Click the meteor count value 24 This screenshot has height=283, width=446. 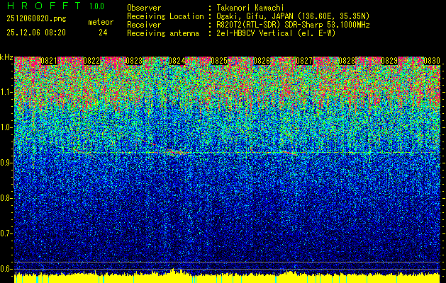[x=103, y=33]
